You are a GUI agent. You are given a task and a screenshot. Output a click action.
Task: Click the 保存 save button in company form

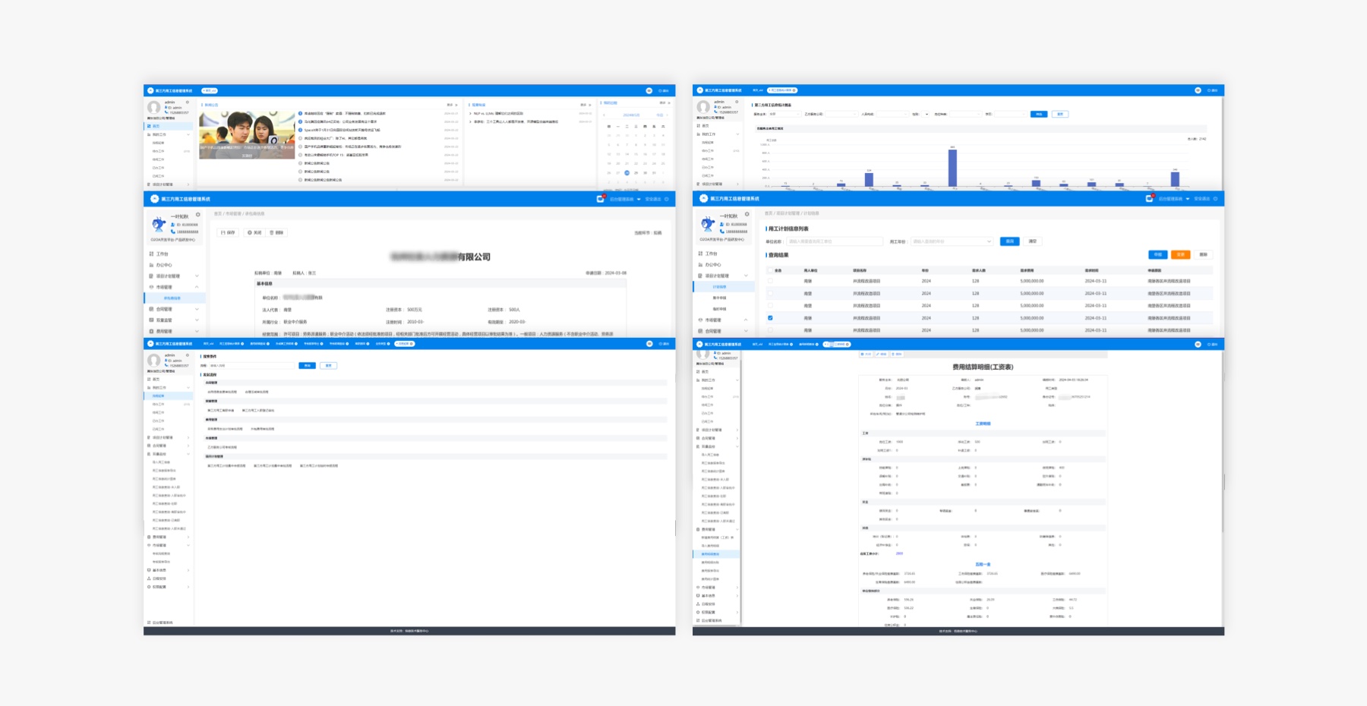pos(228,232)
